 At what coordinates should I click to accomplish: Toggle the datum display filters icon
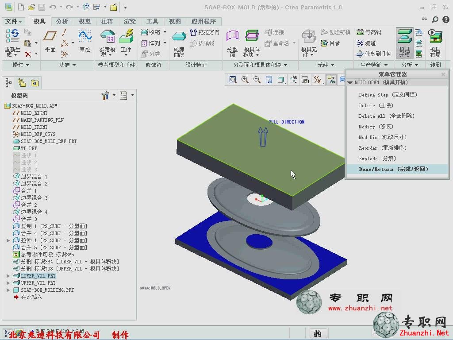tap(317, 80)
